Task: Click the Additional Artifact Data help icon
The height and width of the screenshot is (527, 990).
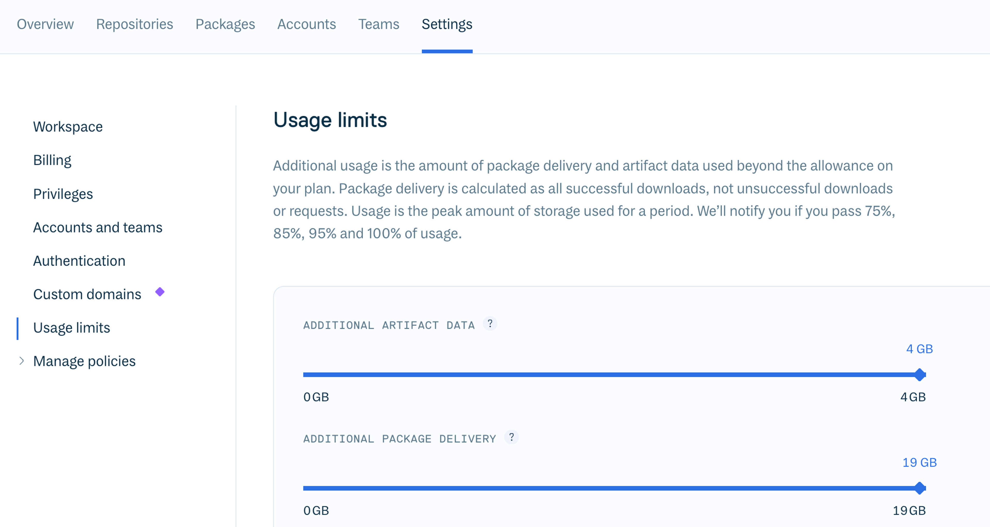Action: tap(490, 324)
